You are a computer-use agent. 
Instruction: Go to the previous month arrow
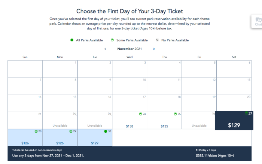click(x=105, y=49)
